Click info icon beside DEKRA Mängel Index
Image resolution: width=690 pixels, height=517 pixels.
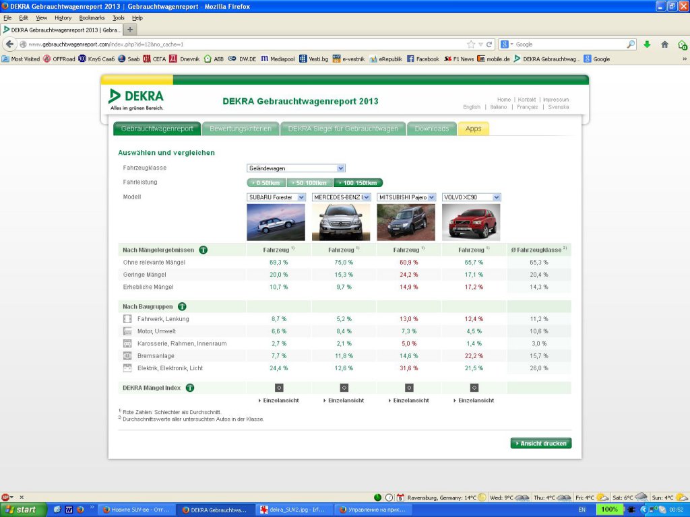[x=190, y=388]
